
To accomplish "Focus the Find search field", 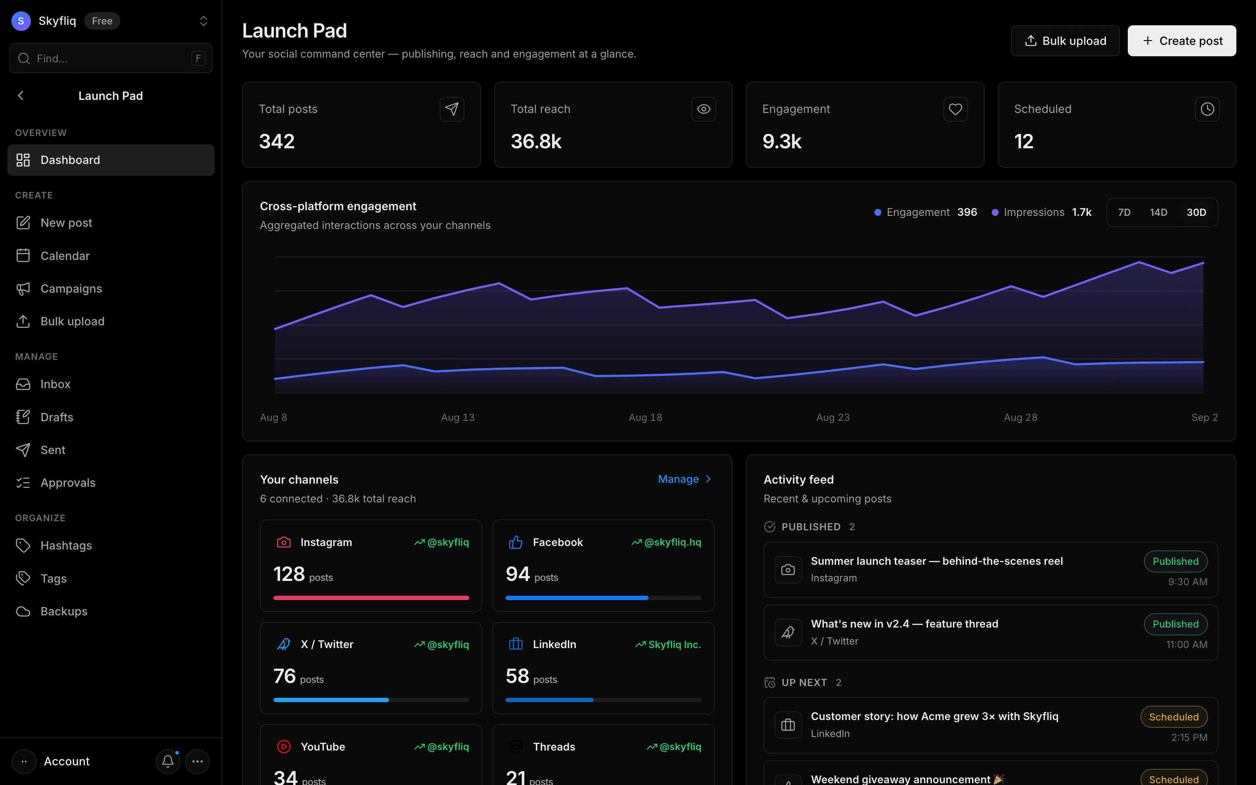I will click(110, 58).
